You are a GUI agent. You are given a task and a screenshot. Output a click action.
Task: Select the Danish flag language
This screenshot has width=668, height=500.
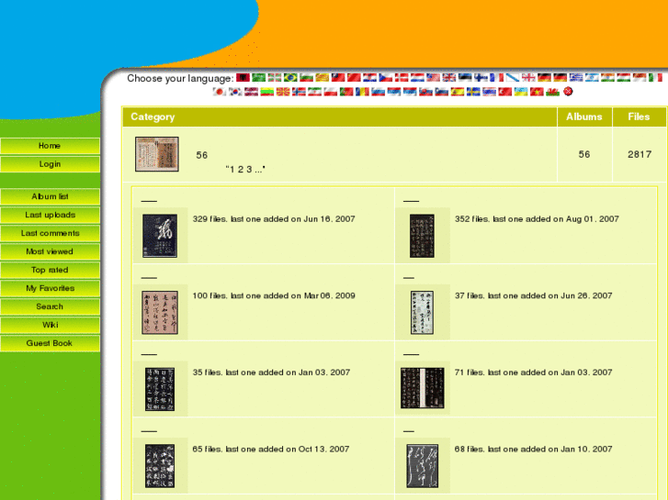[x=402, y=77]
